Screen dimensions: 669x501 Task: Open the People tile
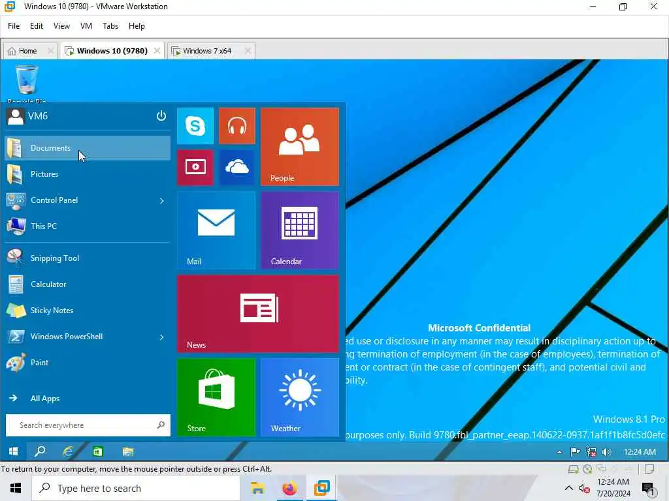click(x=299, y=147)
